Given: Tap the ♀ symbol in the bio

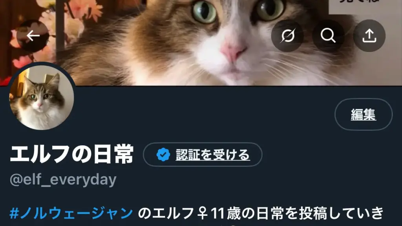Looking at the screenshot, I should tap(203, 213).
